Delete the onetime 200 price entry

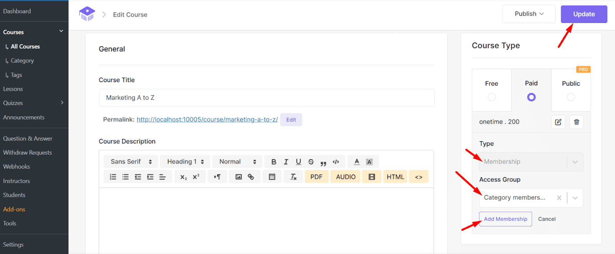point(576,122)
